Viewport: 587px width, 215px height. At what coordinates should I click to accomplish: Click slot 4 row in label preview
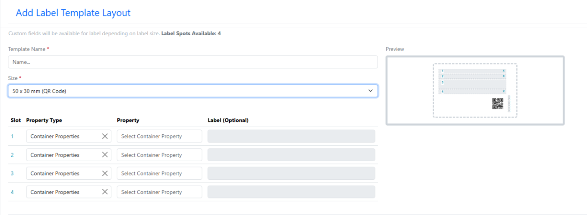tap(472, 92)
